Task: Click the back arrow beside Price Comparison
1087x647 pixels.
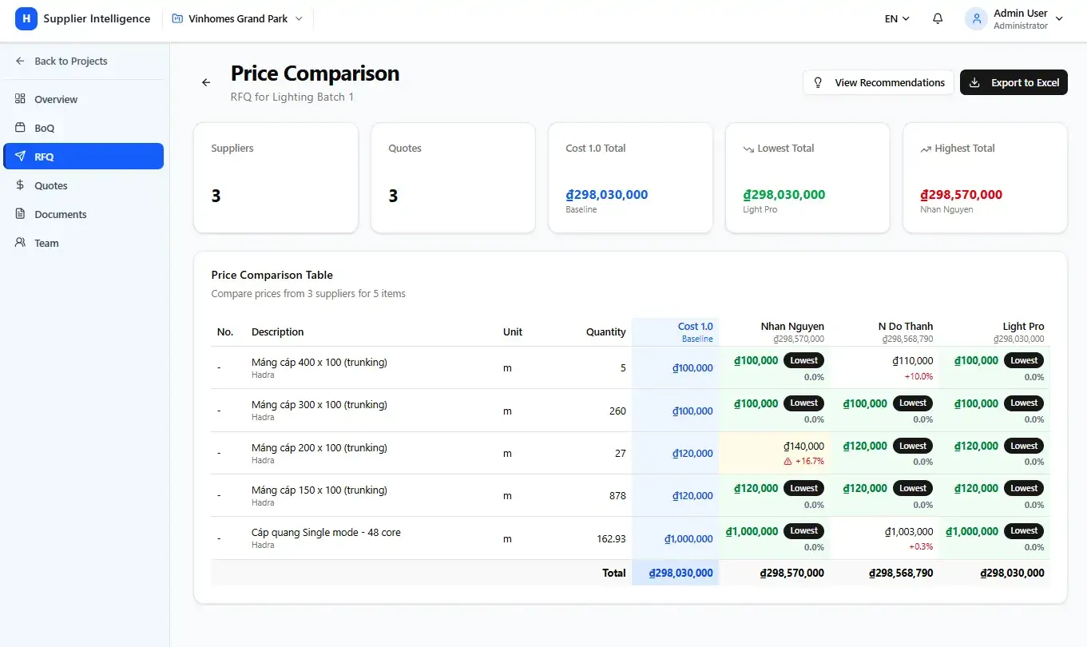Action: pyautogui.click(x=206, y=82)
